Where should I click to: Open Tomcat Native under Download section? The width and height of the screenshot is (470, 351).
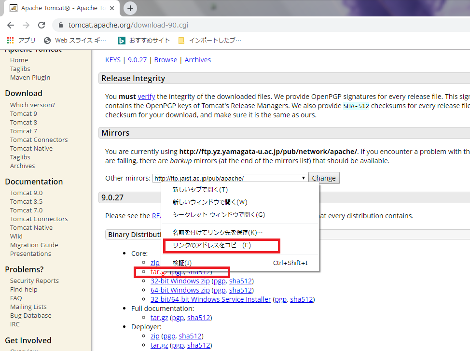coord(31,149)
